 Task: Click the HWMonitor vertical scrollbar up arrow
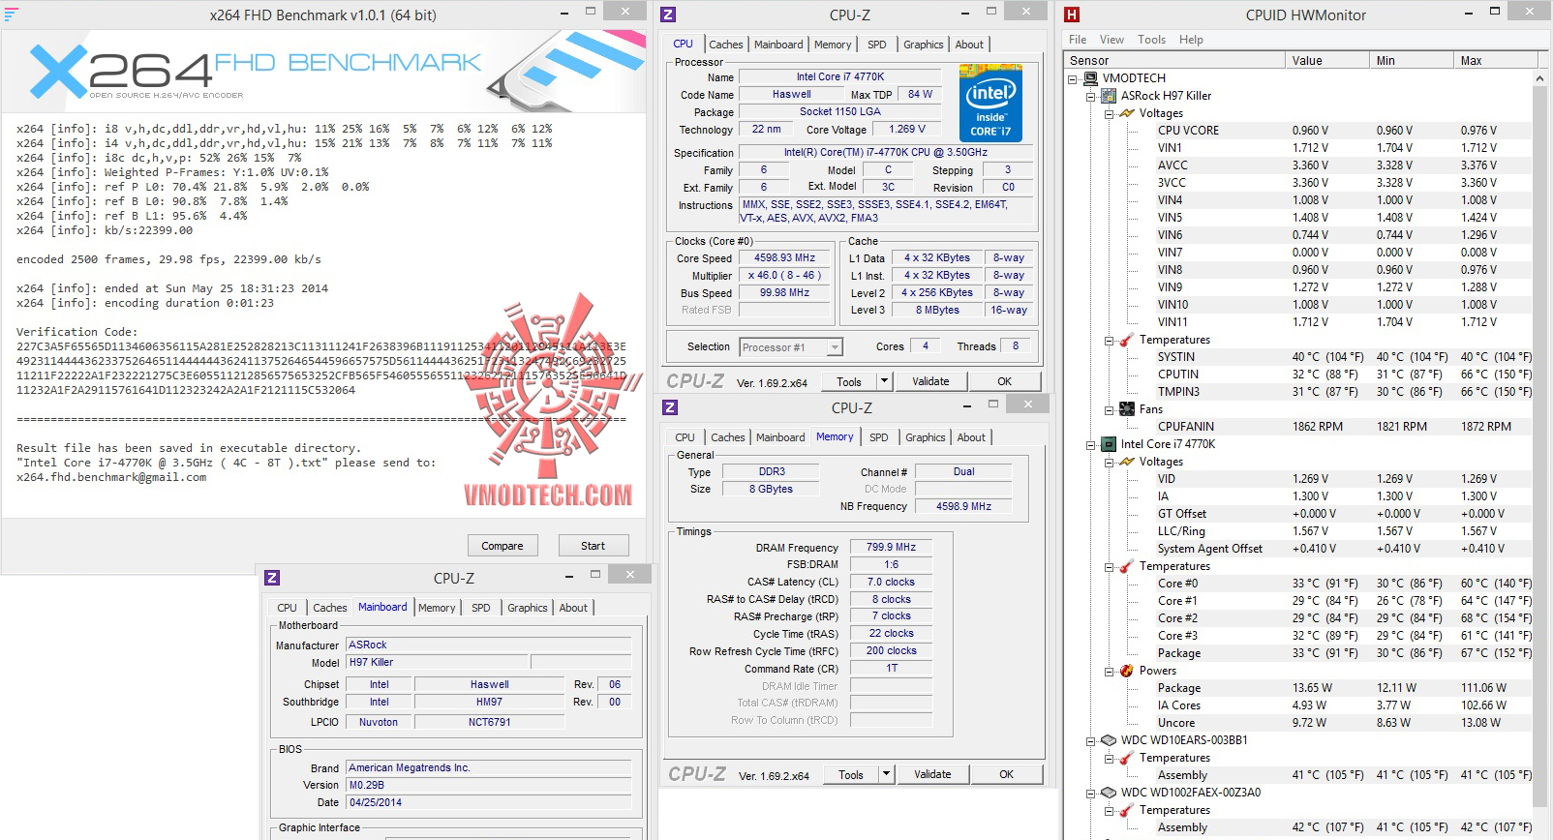(1540, 78)
